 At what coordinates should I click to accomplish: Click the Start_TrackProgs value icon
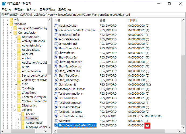(x=56, y=80)
